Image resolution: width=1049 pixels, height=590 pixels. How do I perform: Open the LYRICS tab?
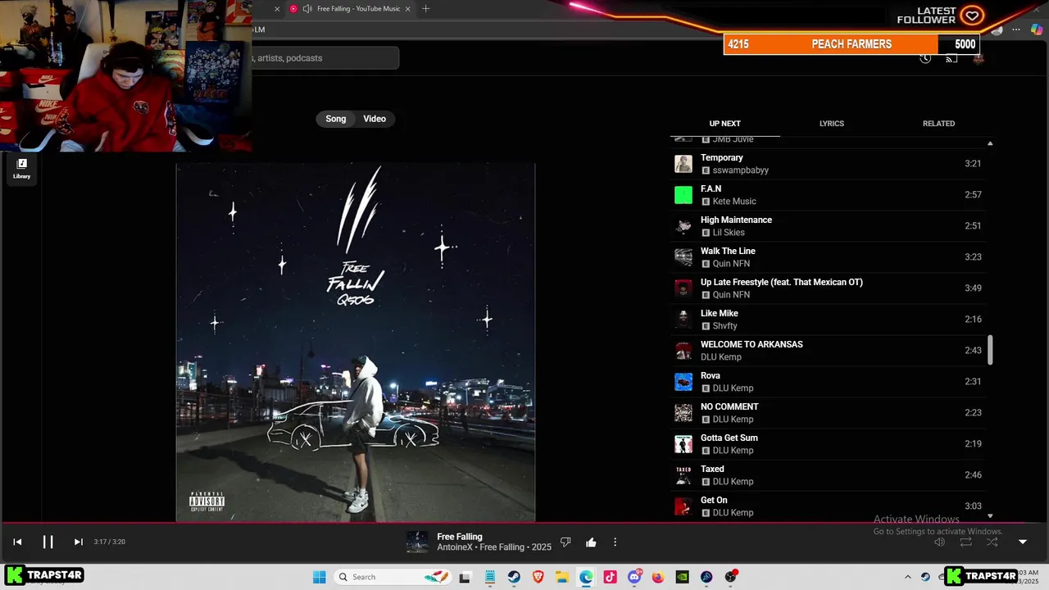[831, 124]
